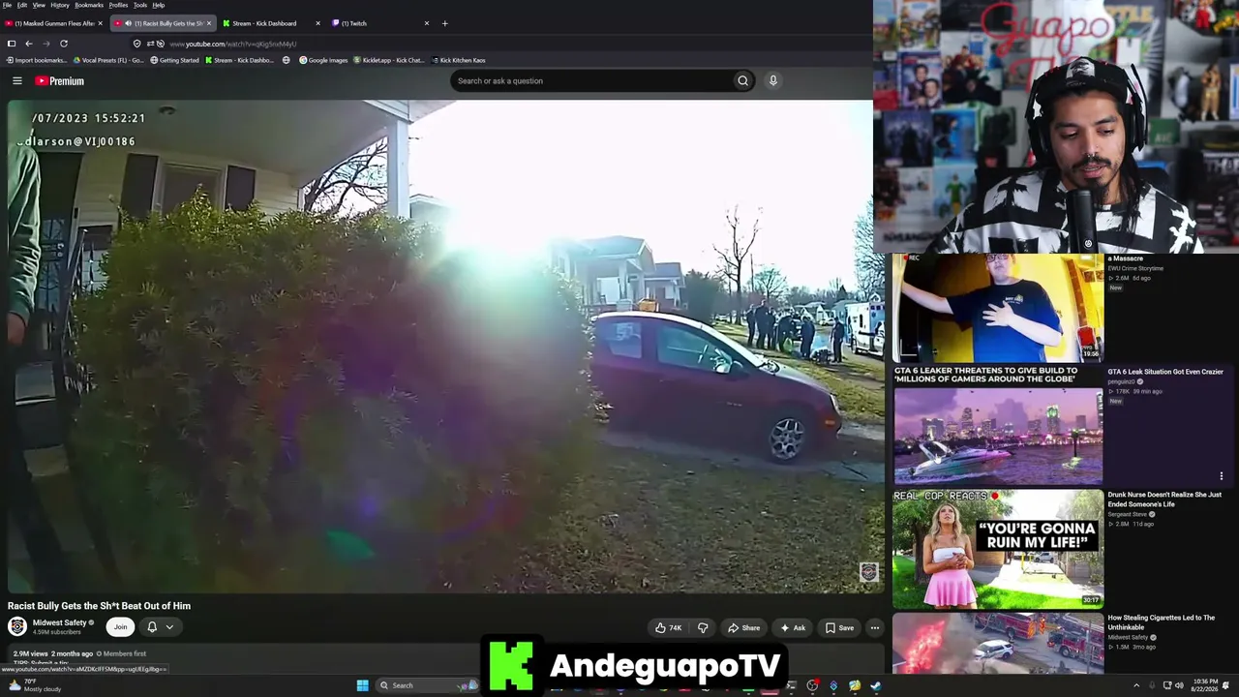Click the Ask button below the video
The image size is (1239, 697).
click(793, 627)
